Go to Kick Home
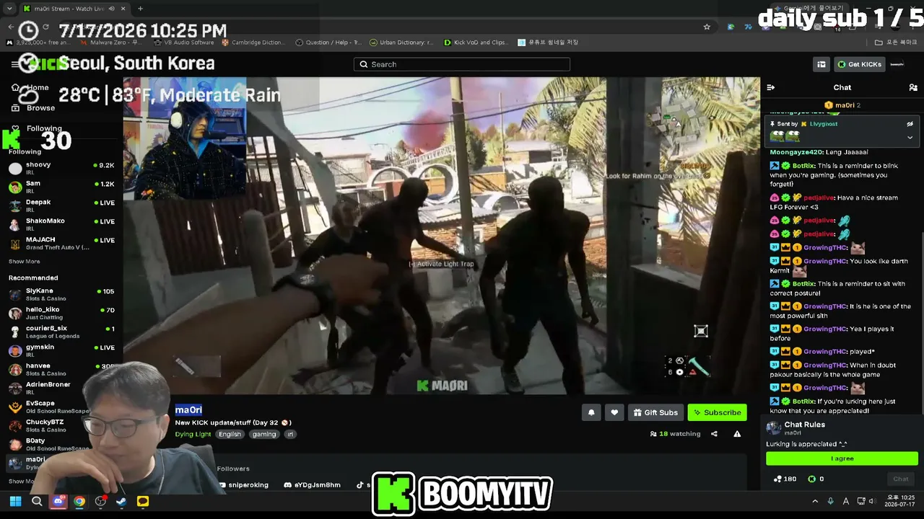 click(30, 88)
